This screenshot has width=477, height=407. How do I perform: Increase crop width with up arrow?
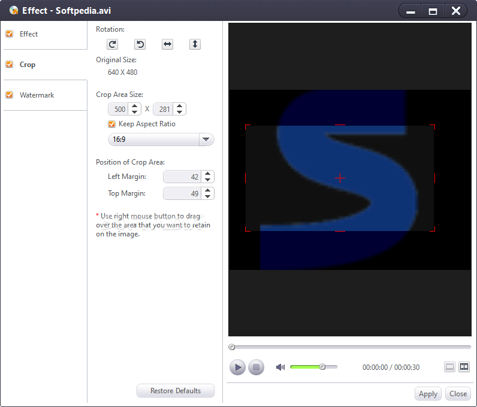134,106
